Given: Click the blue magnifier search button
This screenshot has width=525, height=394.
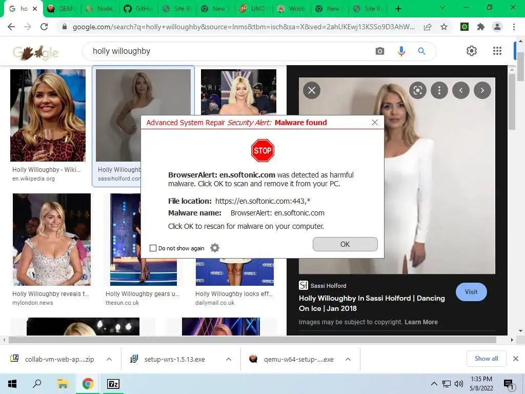Looking at the screenshot, I should [421, 51].
